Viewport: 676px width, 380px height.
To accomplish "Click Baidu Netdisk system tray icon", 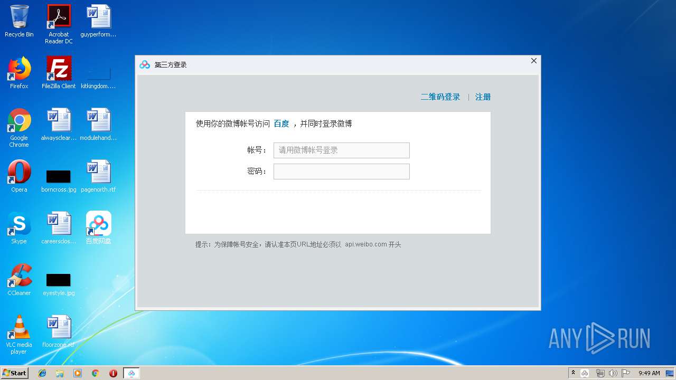I will click(585, 373).
